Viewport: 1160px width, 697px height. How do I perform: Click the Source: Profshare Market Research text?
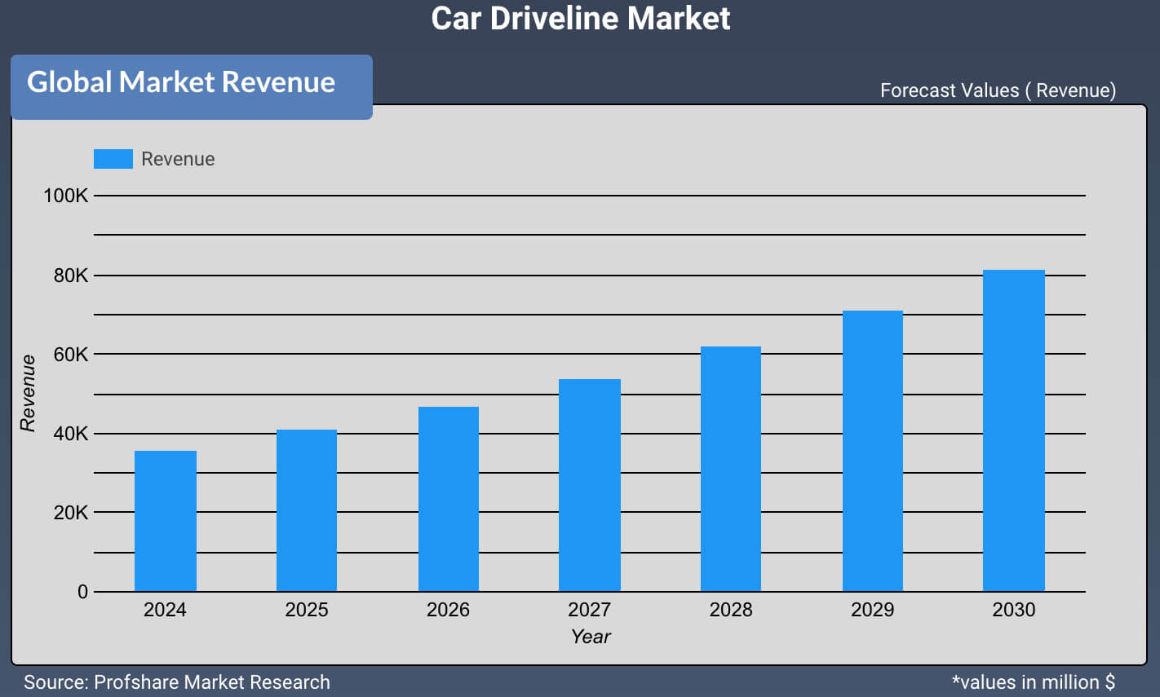tap(177, 682)
